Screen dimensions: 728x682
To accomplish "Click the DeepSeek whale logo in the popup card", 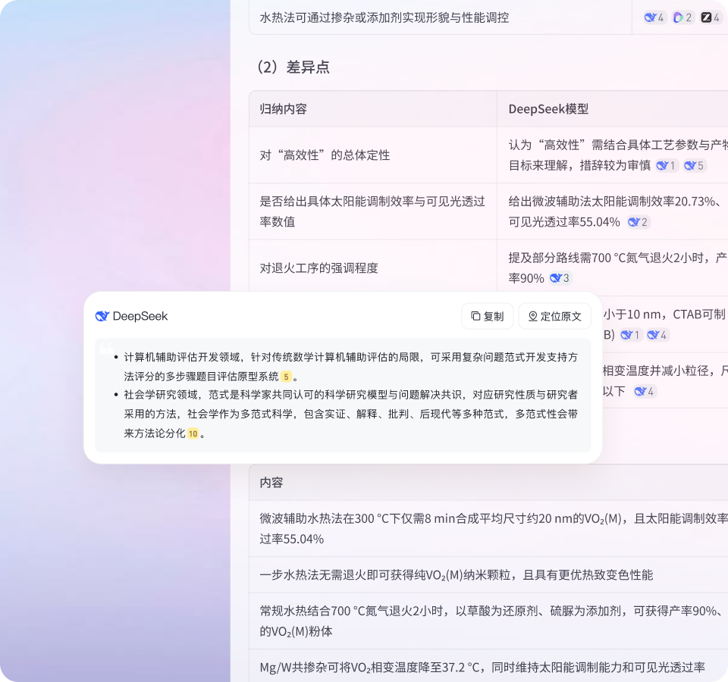I will (x=102, y=317).
